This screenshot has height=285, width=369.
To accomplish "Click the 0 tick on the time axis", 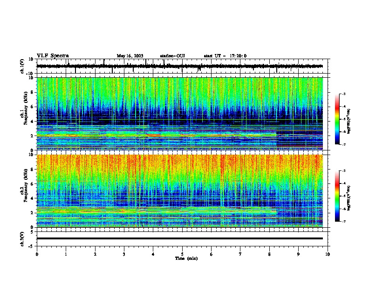I will coord(37,254).
